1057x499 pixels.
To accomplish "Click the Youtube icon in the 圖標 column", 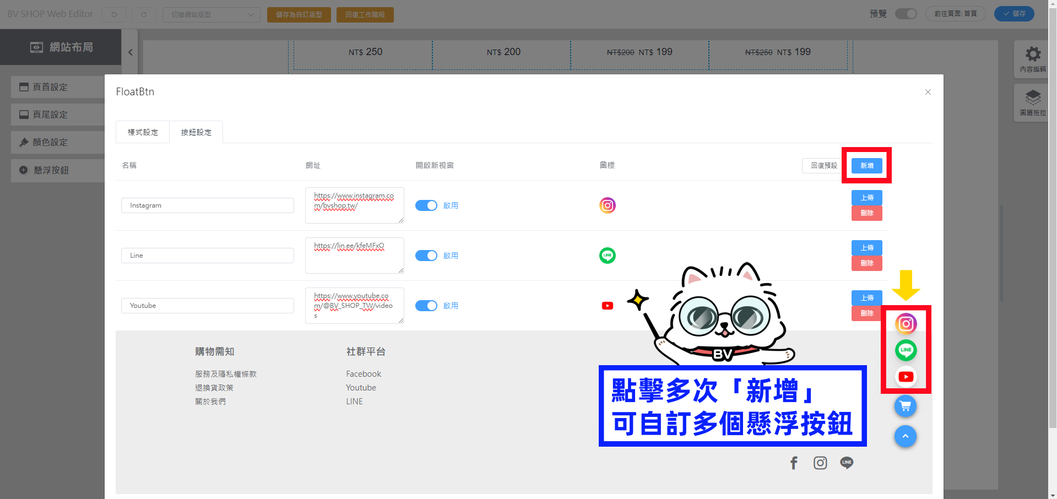I will click(x=608, y=306).
